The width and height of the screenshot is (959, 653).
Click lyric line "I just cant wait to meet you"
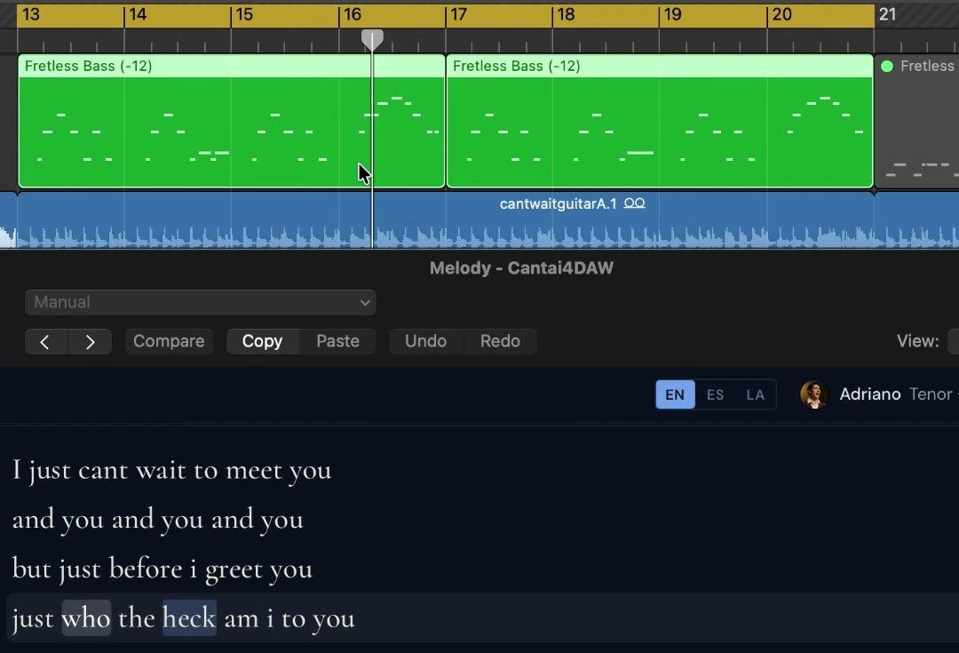[x=172, y=471]
